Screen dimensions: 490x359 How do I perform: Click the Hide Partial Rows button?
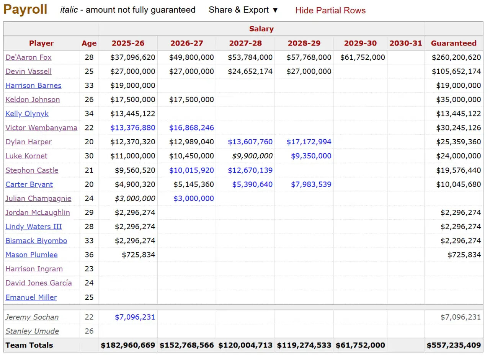tap(330, 10)
